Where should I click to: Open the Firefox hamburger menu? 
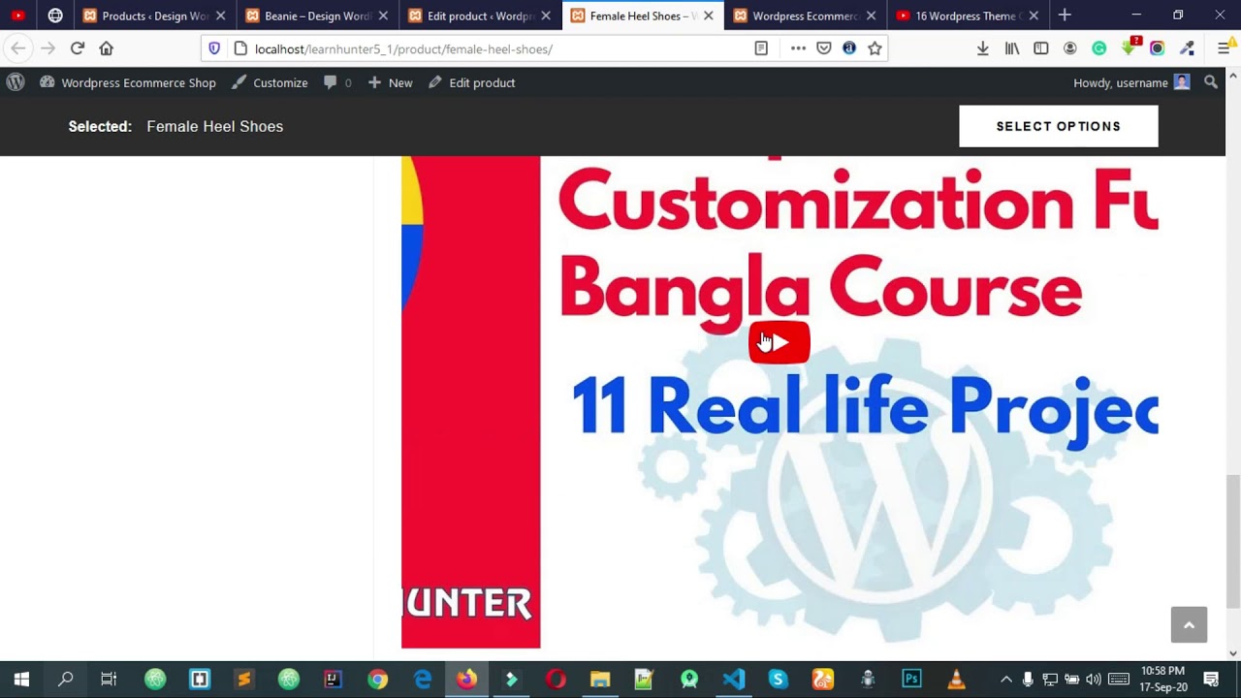click(x=1224, y=48)
